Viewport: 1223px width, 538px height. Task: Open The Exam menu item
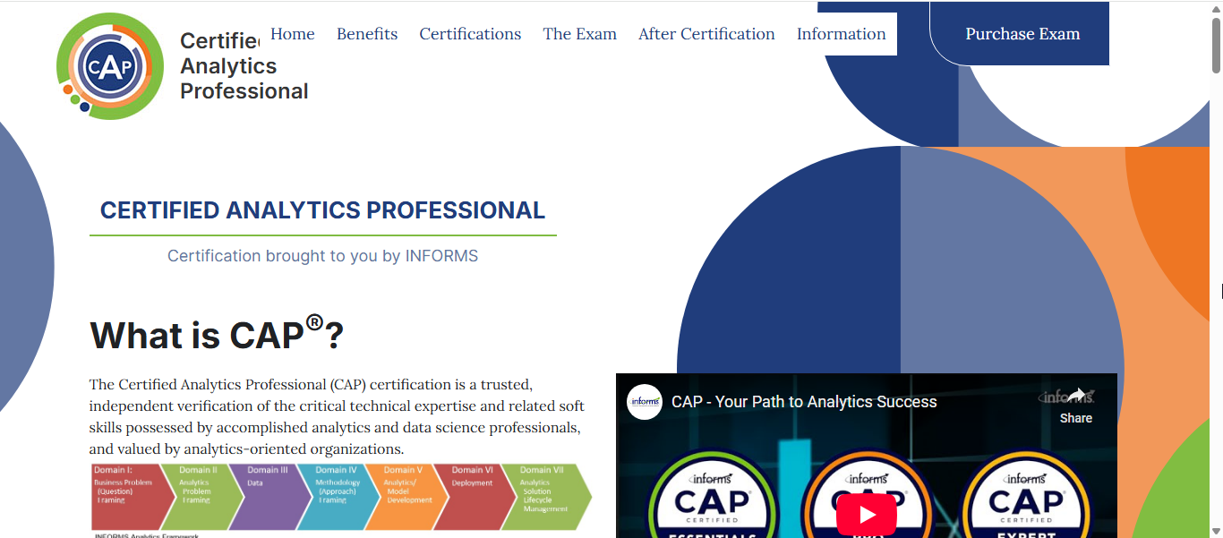click(x=579, y=34)
